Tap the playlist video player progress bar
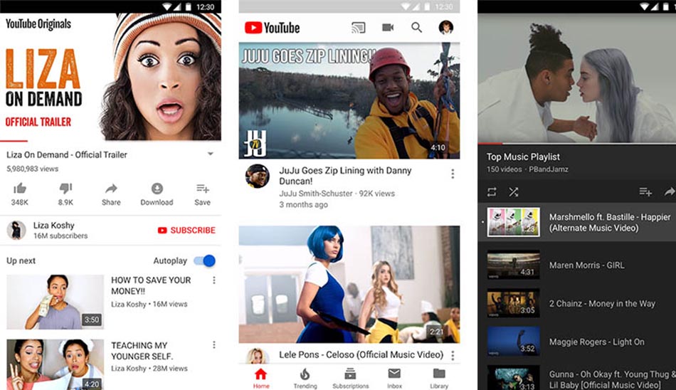The width and height of the screenshot is (676, 390). tap(577, 143)
